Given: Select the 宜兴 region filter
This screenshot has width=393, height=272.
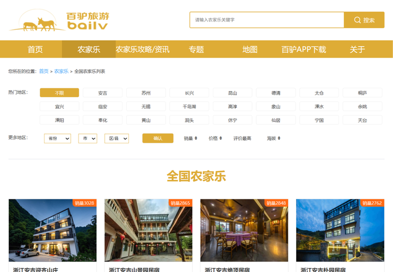Looking at the screenshot, I should 59,106.
